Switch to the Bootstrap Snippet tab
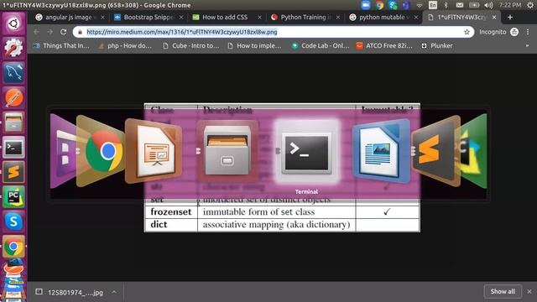537x302 pixels. (148, 17)
